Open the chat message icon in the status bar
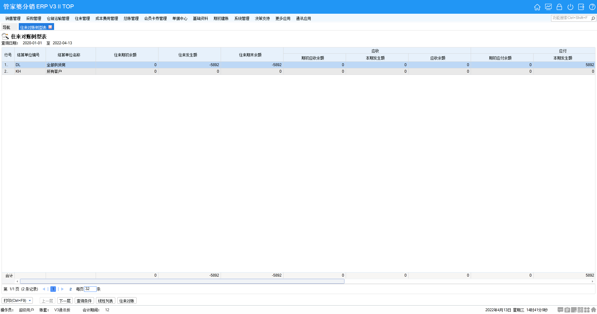Image resolution: width=597 pixels, height=314 pixels. (x=560, y=310)
